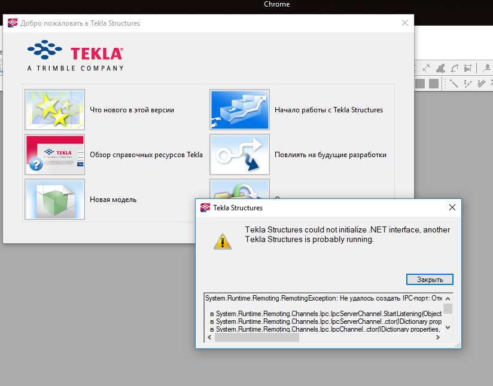Click the 'Повлиять на будущие разработки' label

coord(330,155)
